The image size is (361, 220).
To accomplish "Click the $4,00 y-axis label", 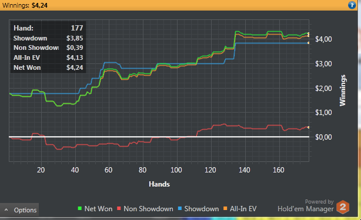I will (323, 39).
